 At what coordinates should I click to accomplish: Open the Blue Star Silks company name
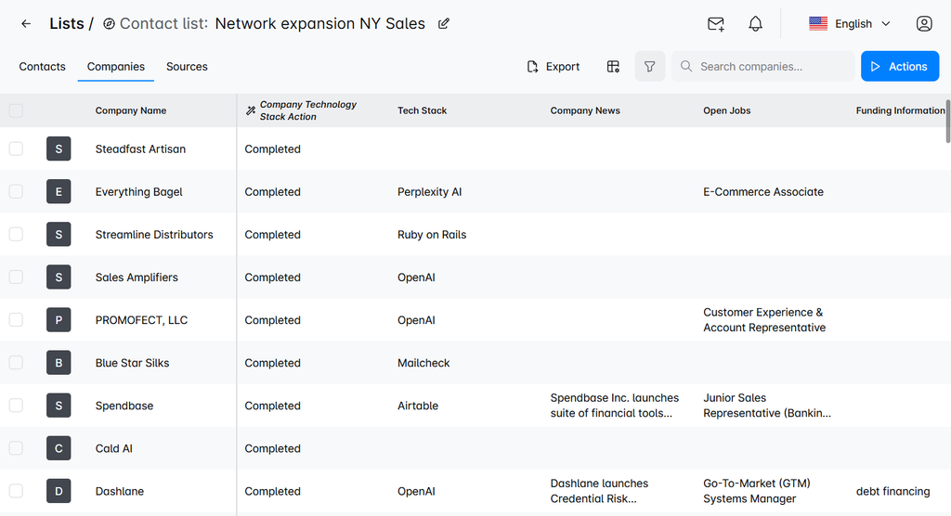click(x=132, y=363)
